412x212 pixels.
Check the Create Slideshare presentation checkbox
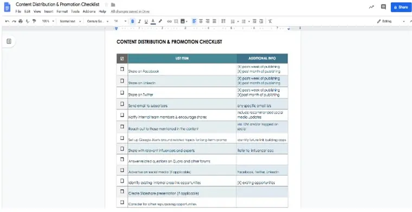[122, 191]
